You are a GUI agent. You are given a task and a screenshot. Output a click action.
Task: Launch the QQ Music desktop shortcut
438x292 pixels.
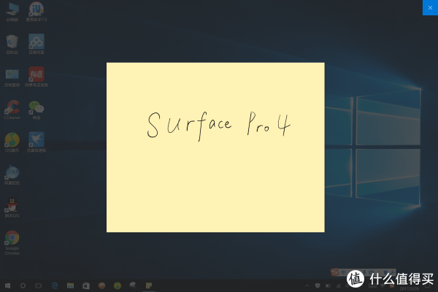[12, 142]
